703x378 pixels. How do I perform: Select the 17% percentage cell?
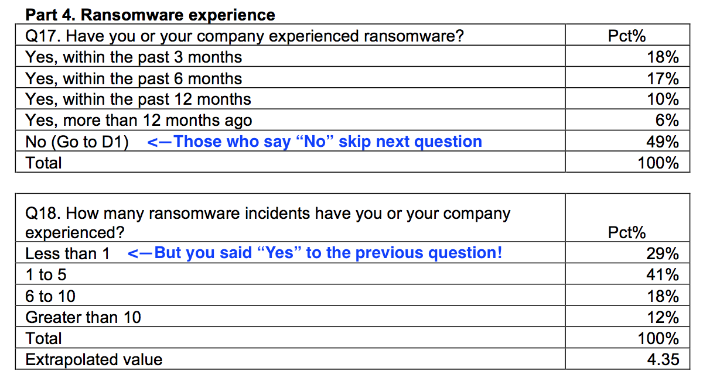click(663, 78)
